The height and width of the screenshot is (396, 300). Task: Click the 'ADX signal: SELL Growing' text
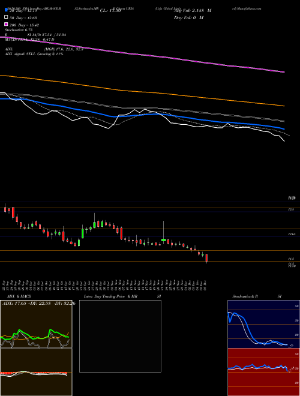coord(34,54)
